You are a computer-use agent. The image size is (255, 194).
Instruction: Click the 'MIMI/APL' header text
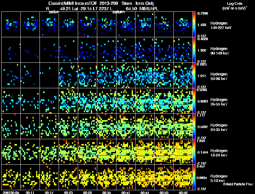[149, 9]
